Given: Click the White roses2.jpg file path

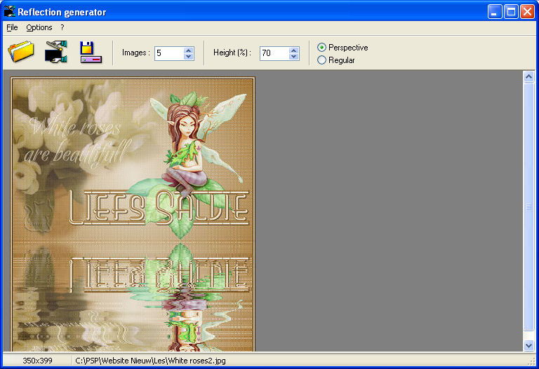Looking at the screenshot, I should (x=151, y=361).
